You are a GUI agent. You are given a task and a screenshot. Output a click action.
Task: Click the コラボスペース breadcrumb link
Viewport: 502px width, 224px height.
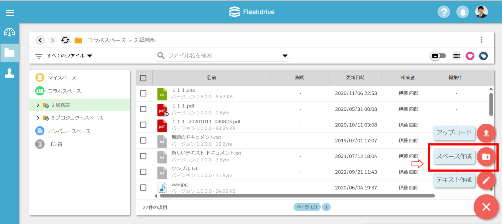pos(106,40)
